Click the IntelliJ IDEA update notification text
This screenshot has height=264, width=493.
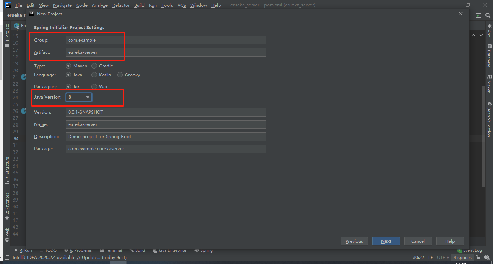(x=70, y=258)
